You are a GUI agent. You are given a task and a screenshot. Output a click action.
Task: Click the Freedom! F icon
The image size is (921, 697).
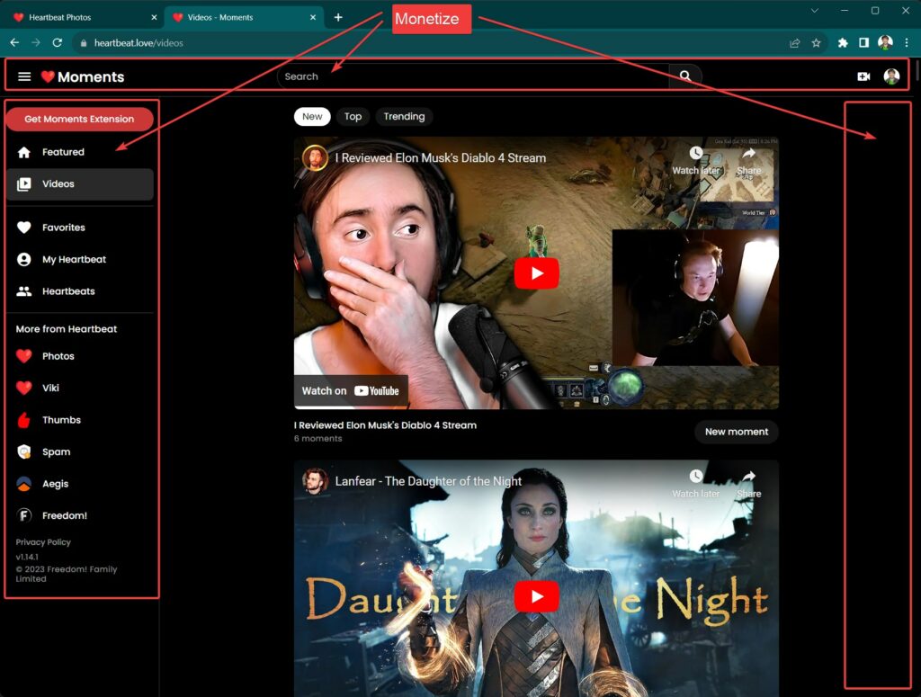click(x=24, y=515)
